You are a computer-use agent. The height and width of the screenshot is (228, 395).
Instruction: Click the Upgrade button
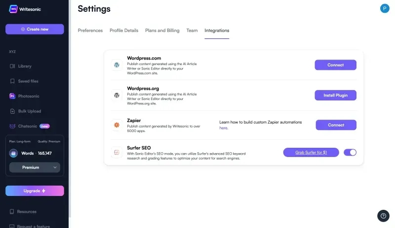pos(35,191)
